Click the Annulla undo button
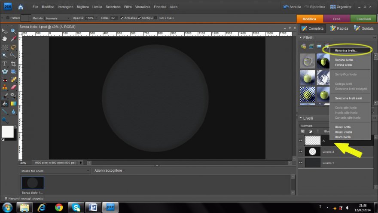 coord(293,7)
